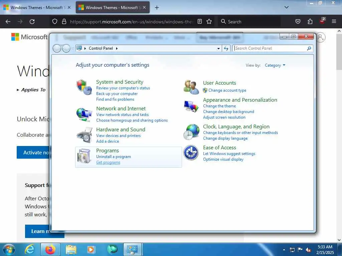Click the Firefox reload page icon
This screenshot has height=256, width=342.
coord(32,22)
